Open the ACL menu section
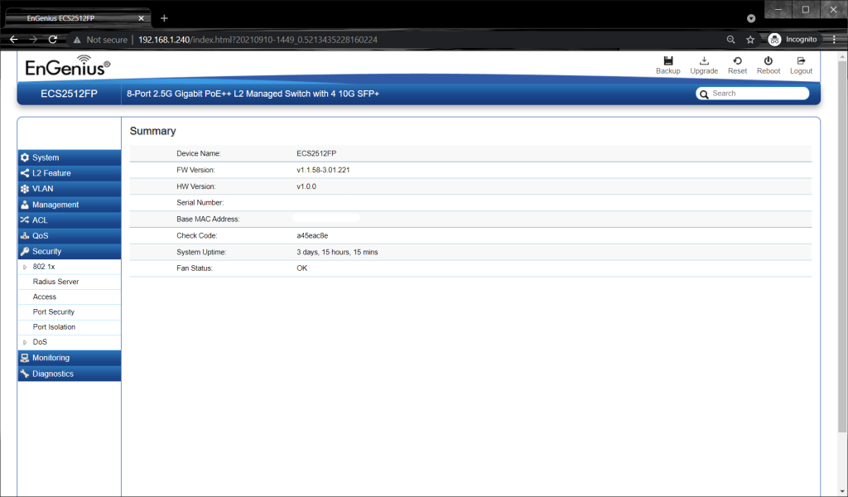This screenshot has height=497, width=848. pyautogui.click(x=70, y=220)
